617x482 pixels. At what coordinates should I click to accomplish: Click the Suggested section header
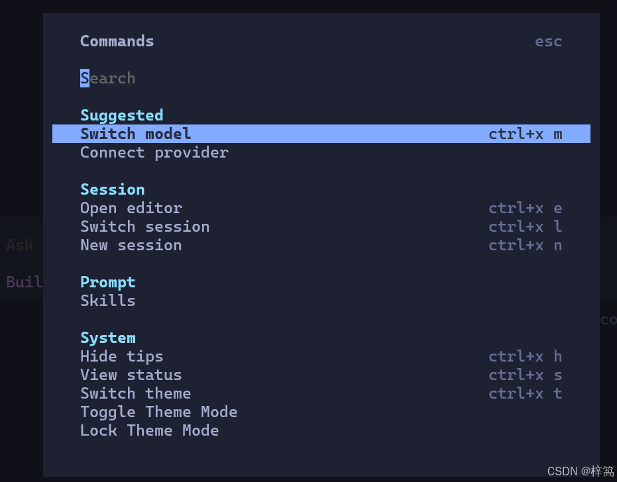(121, 116)
